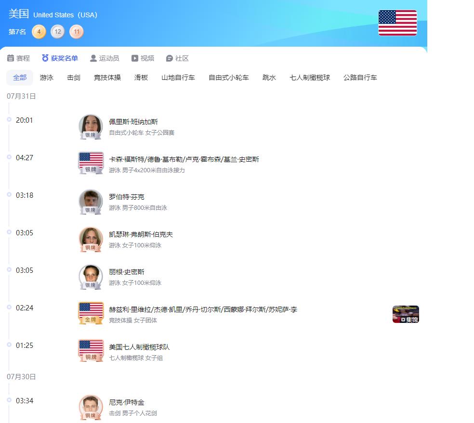Open 凯瑟琳·弗朗斯·伯克夫 athlete avatar

click(x=91, y=240)
